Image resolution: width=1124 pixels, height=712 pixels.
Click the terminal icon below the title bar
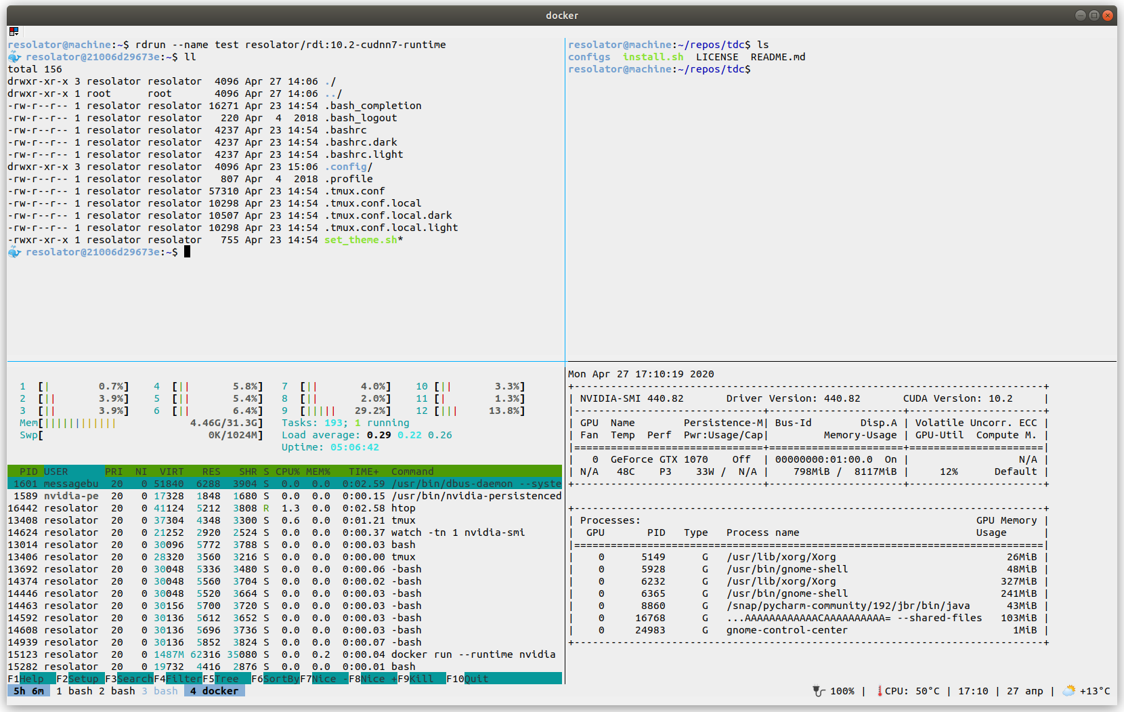tap(14, 31)
